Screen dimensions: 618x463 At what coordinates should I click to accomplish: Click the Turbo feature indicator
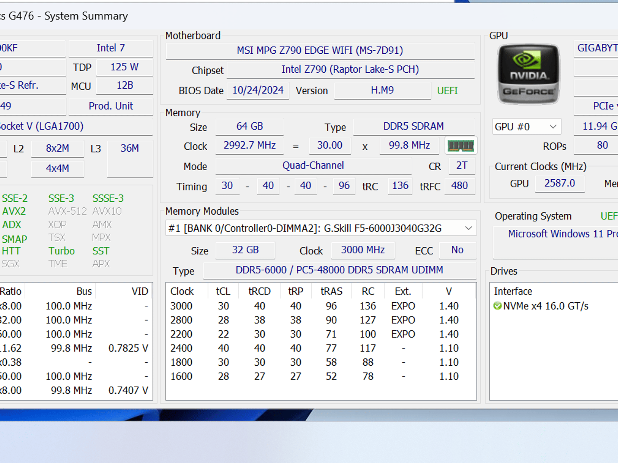[62, 251]
